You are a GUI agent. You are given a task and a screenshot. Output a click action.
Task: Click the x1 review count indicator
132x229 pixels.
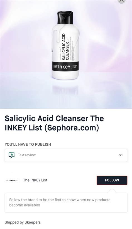[x=121, y=155]
